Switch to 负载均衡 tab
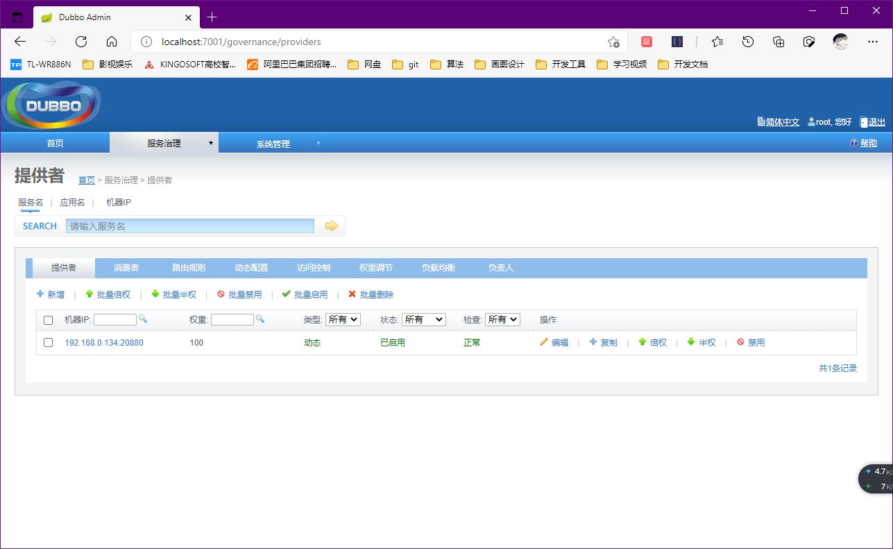The height and width of the screenshot is (549, 893). (439, 267)
